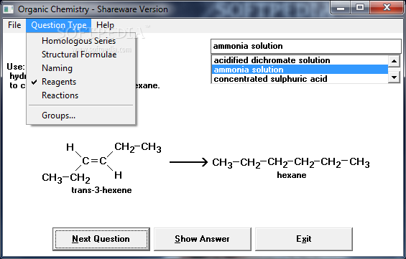
Task: Click the reagent answer input field
Action: (x=306, y=46)
